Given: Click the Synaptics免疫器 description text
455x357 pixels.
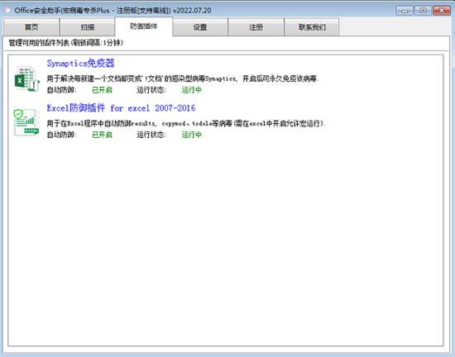Looking at the screenshot, I should point(183,79).
